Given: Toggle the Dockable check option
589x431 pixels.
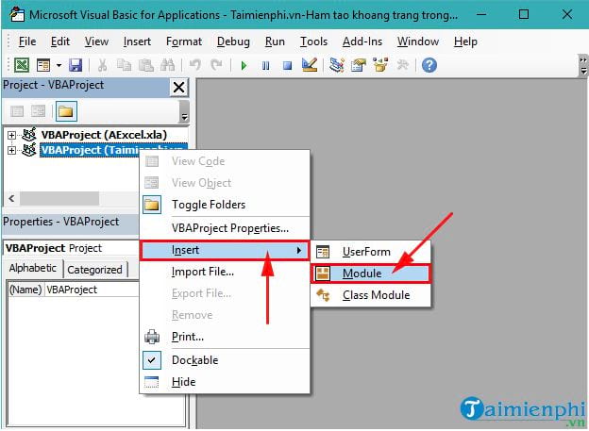Looking at the screenshot, I should coord(225,360).
